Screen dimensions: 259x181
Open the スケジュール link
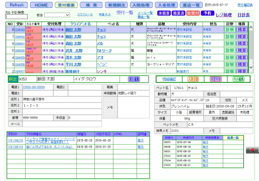coord(85,15)
